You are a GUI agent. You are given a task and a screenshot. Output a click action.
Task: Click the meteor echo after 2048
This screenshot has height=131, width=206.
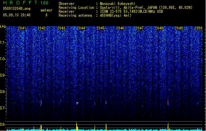[x=168, y=103]
